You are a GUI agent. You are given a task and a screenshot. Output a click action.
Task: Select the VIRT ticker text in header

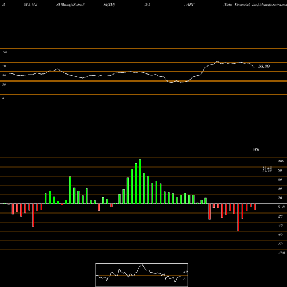(x=190, y=5)
